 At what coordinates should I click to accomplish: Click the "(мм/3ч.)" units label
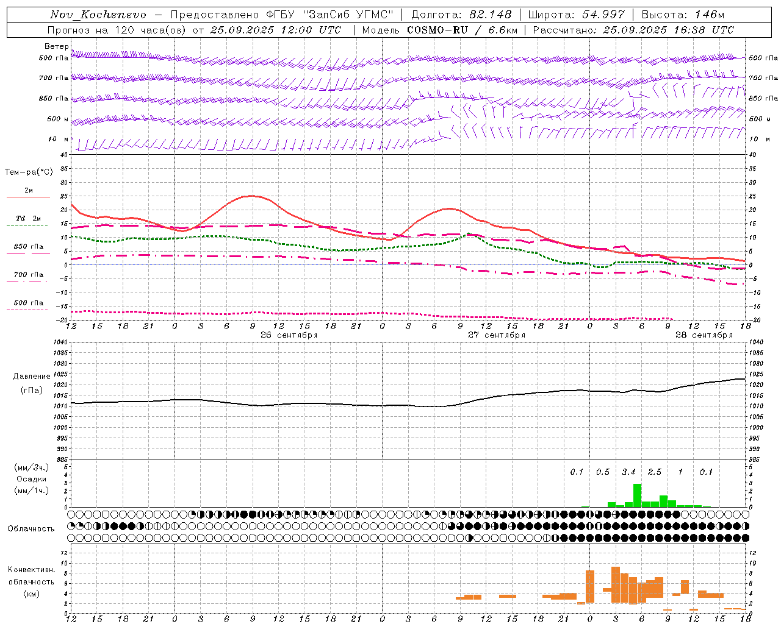point(31,467)
